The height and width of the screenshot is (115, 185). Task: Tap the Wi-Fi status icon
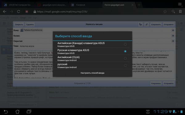[x=170, y=112]
